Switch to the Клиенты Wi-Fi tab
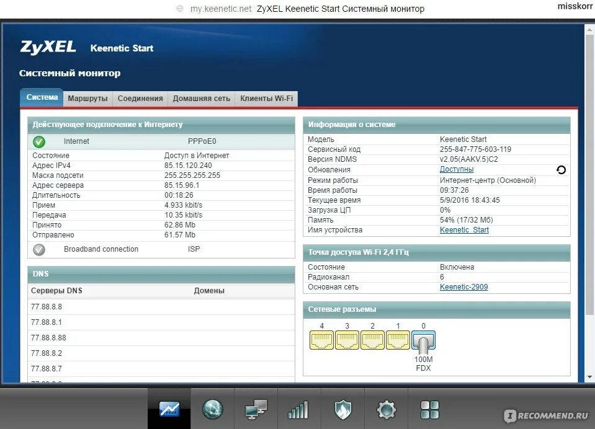This screenshot has height=429, width=595. point(266,98)
